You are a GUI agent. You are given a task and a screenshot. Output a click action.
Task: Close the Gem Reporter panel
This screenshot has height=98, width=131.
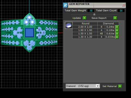click(123, 5)
